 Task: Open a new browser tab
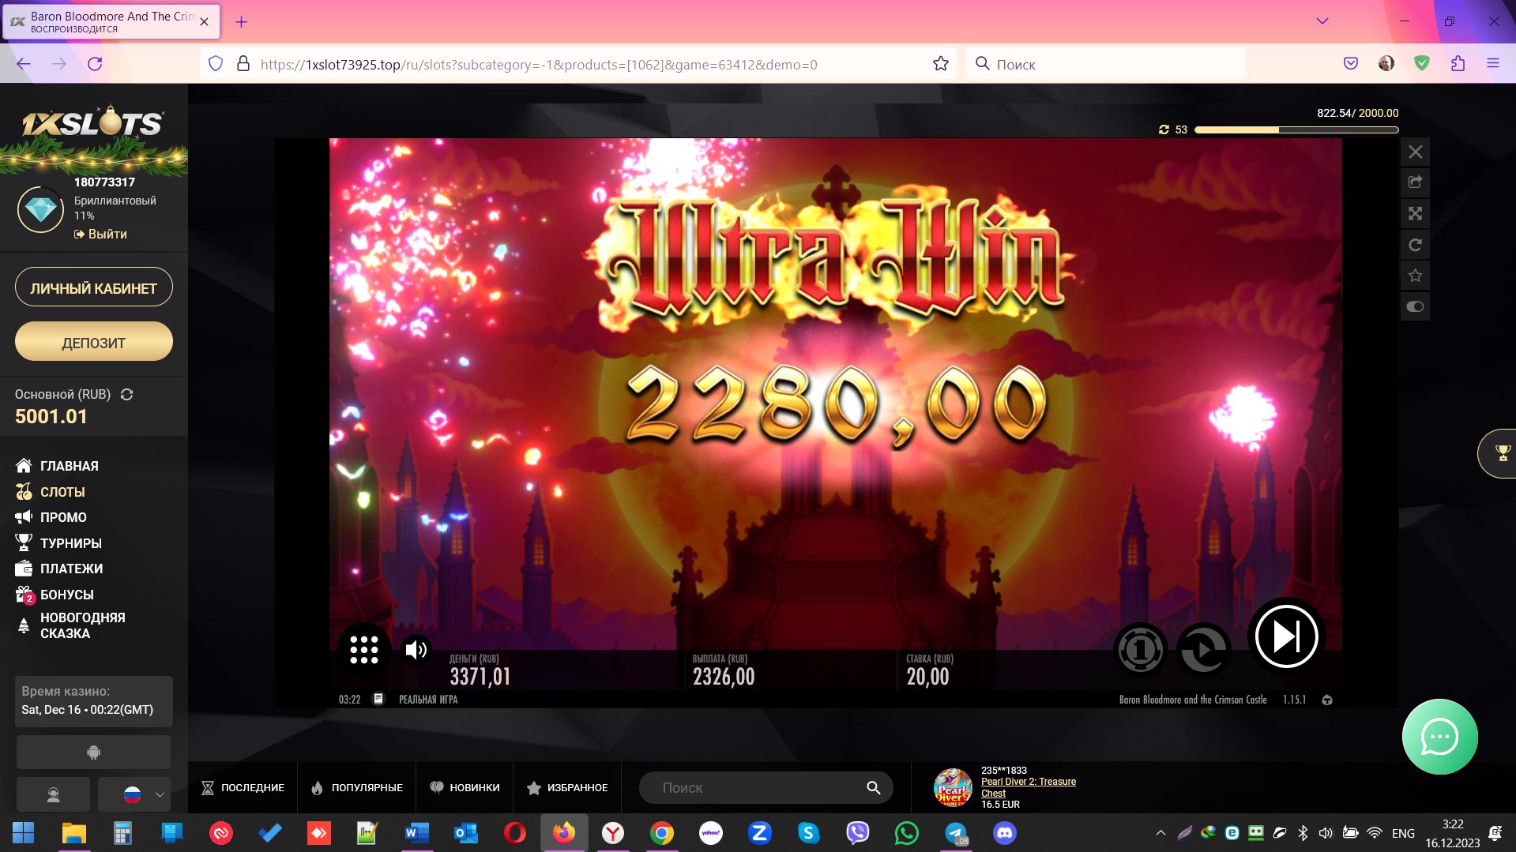point(241,22)
